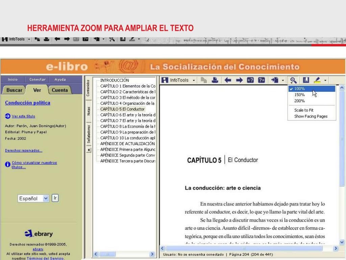Go to previous page with left arrow
346x260 pixels.
(x=228, y=80)
